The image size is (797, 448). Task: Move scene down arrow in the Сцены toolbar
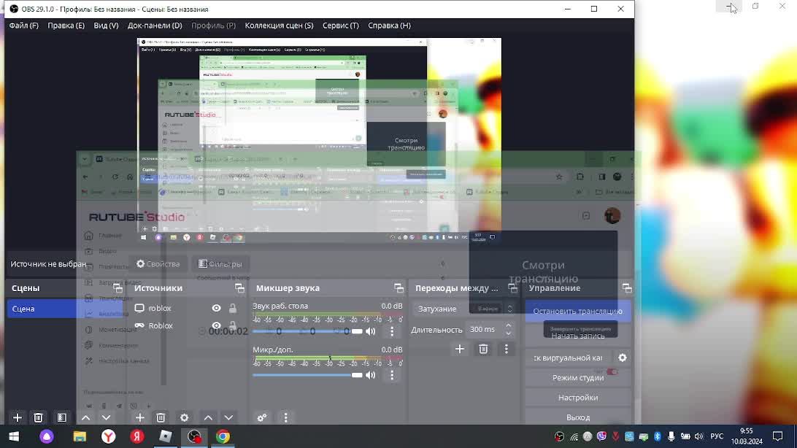[106, 417]
